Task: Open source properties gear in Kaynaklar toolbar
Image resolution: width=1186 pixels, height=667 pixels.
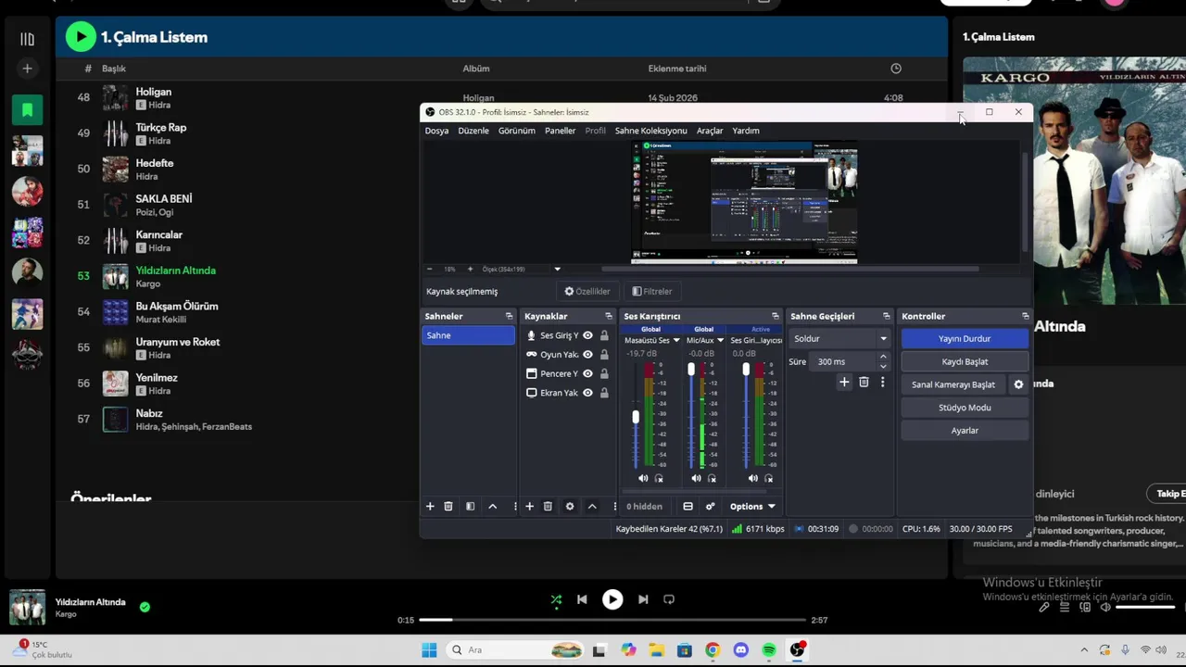Action: pyautogui.click(x=570, y=506)
